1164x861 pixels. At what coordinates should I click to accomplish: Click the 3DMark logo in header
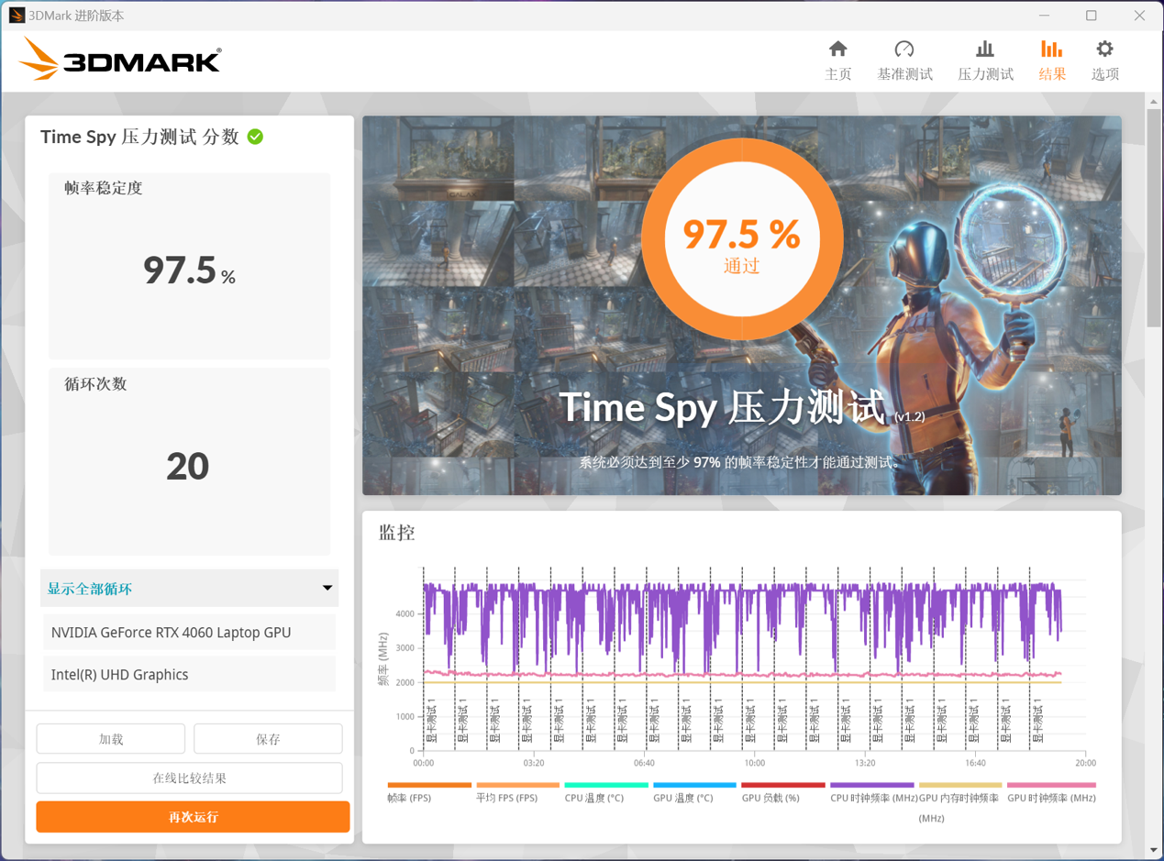point(120,61)
